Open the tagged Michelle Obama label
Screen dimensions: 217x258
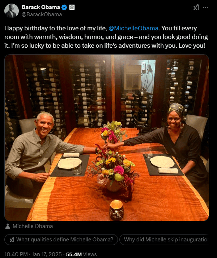pos(33,226)
